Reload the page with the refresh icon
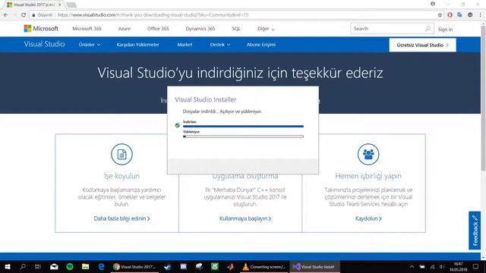Image resolution: width=486 pixels, height=273 pixels. click(24, 15)
